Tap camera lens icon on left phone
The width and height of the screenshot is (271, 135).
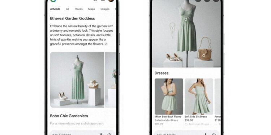tap(109, 134)
